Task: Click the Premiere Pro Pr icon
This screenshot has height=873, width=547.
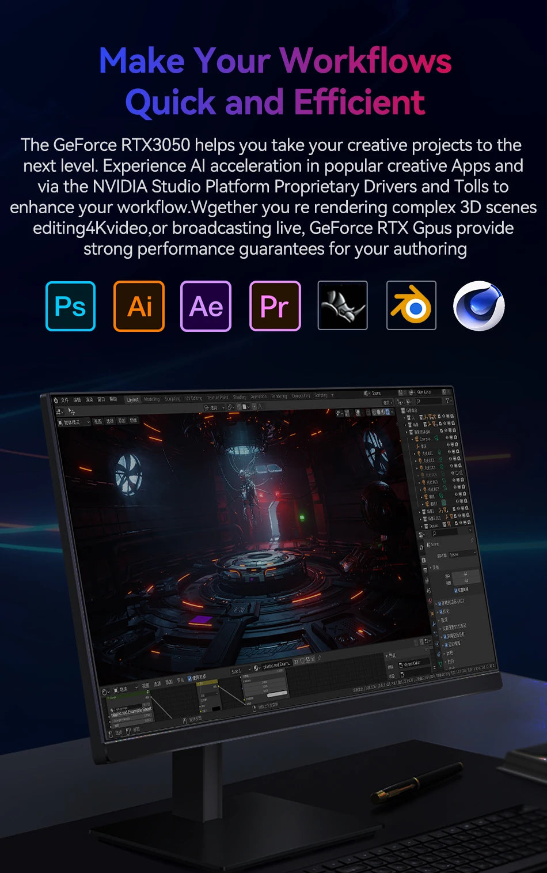Action: point(275,306)
